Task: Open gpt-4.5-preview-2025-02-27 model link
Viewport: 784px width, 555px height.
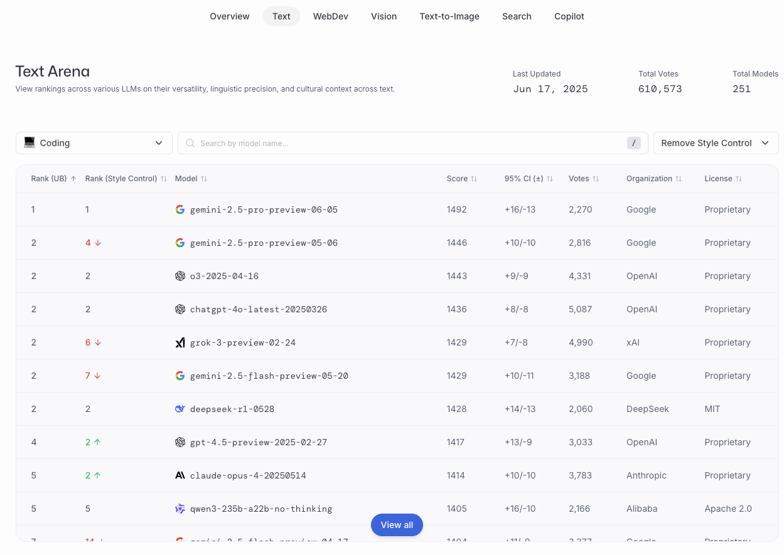Action: pyautogui.click(x=259, y=442)
